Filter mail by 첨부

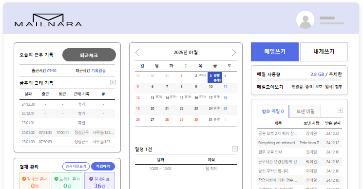(x=339, y=87)
